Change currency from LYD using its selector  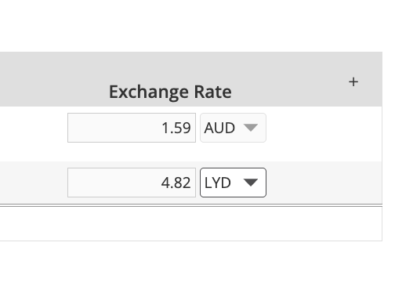pyautogui.click(x=233, y=183)
